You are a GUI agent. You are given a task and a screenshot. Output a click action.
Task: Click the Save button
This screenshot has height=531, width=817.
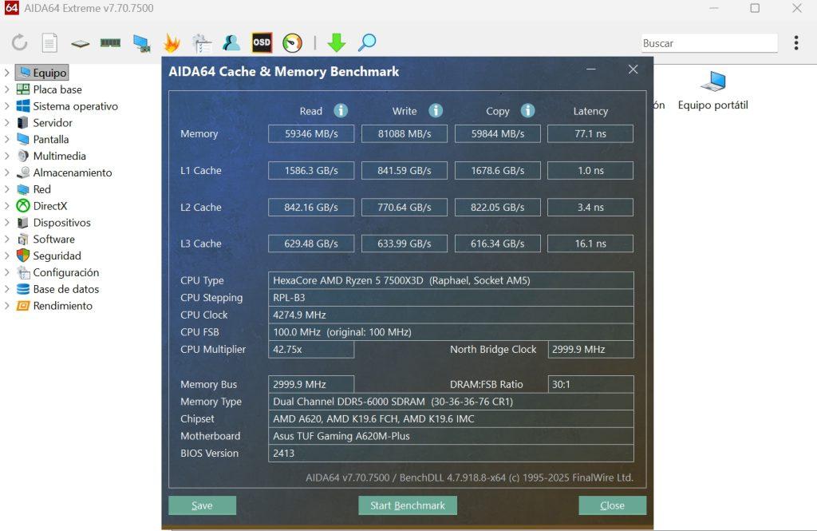tap(202, 505)
